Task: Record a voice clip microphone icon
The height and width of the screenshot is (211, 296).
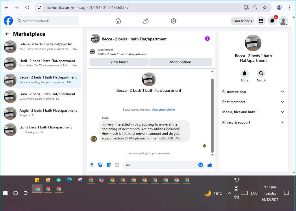Action: click(92, 165)
